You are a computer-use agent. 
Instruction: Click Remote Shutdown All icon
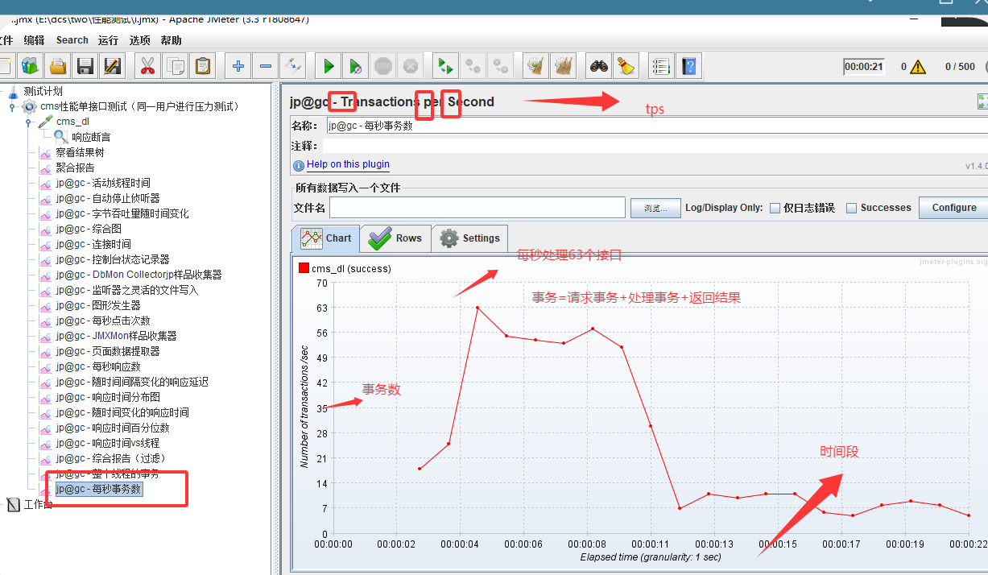[500, 66]
